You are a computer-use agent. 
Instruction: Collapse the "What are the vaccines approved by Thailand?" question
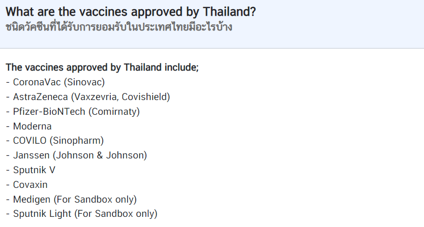131,12
